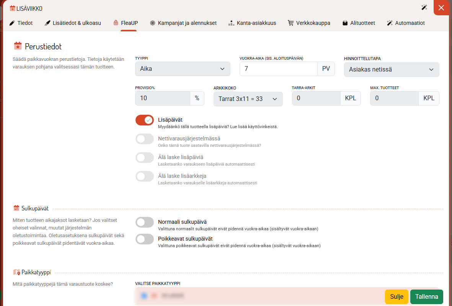Open the Kanta-asiakkuus tab
The height and width of the screenshot is (306, 452).
pos(252,23)
